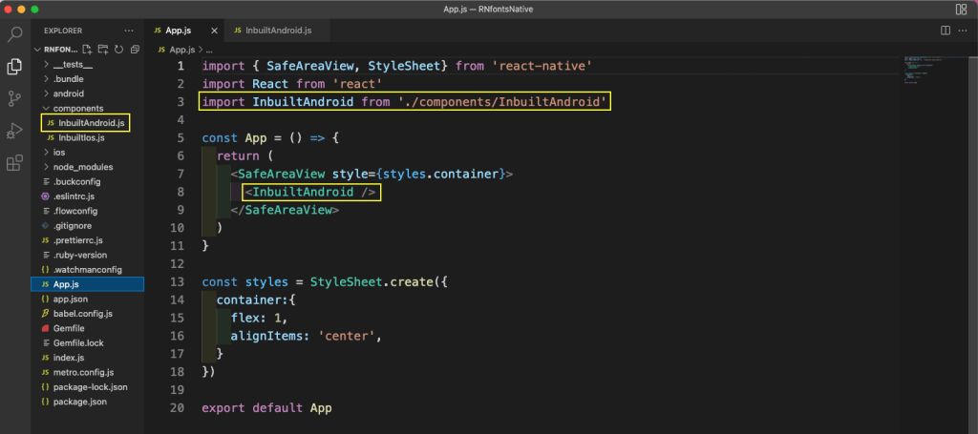Split the editor to the right

click(x=946, y=31)
